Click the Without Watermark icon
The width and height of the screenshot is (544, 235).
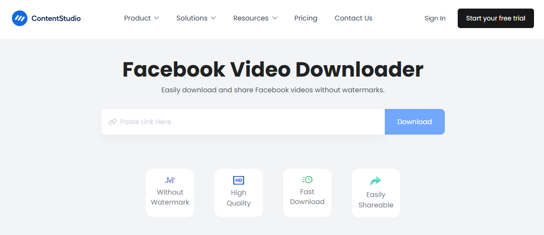[x=170, y=180]
